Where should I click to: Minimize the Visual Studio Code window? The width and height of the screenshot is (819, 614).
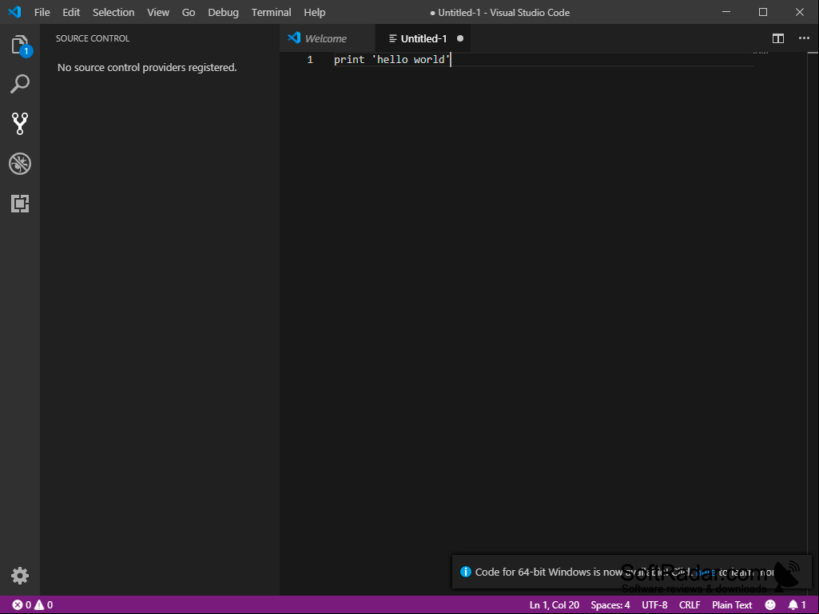(726, 12)
